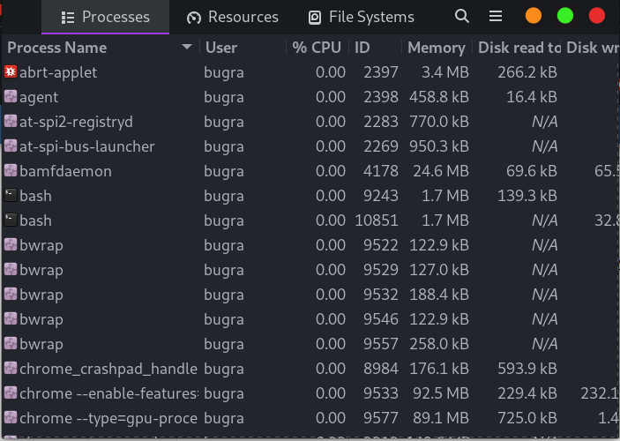620x441 pixels.
Task: Select the Processes tab
Action: pos(105,17)
